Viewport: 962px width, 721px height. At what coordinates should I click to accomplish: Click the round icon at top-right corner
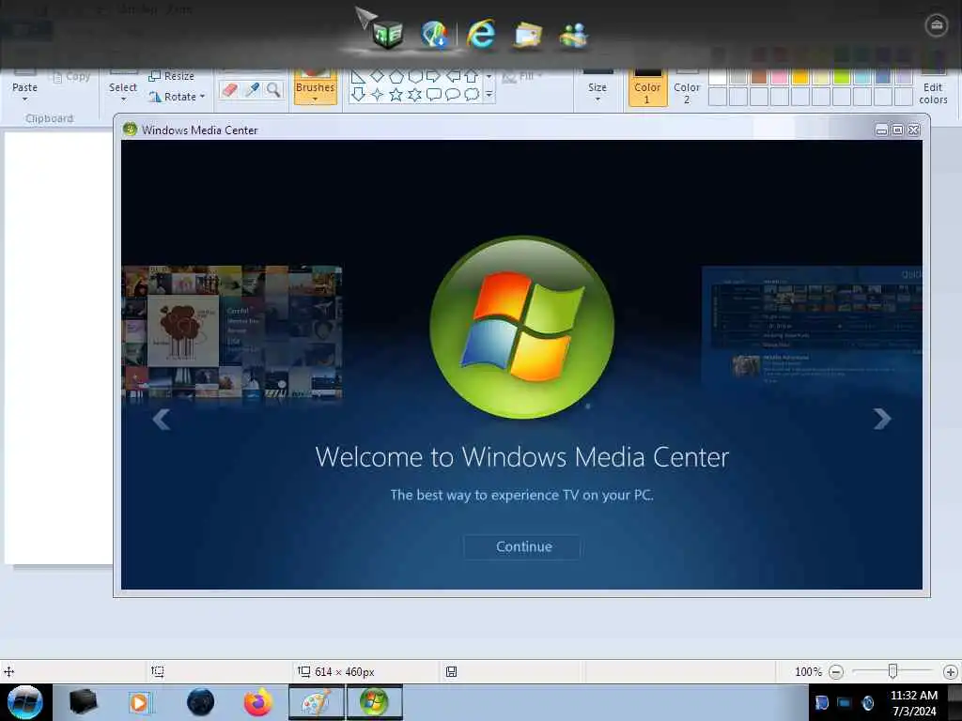pos(937,25)
